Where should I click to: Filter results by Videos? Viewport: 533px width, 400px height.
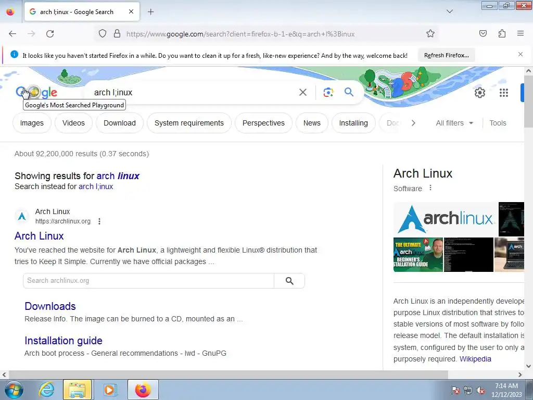pos(73,123)
